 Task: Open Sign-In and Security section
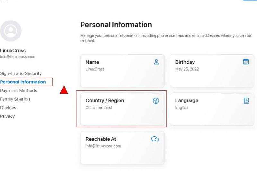point(21,73)
